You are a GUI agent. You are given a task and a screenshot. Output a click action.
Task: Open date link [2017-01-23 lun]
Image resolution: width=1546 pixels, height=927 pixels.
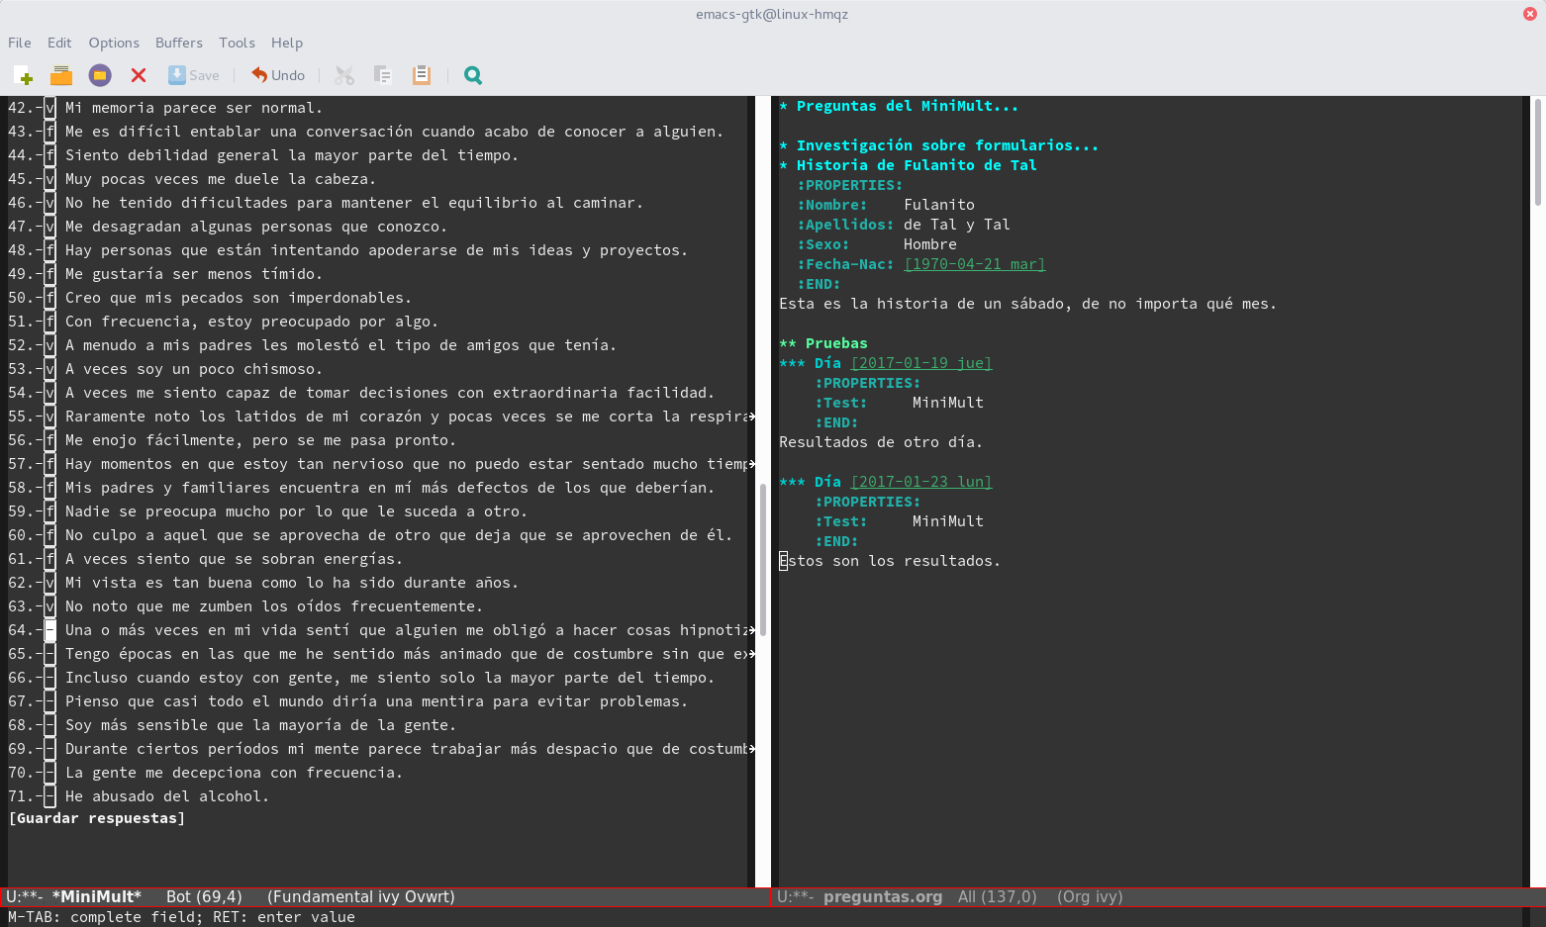pyautogui.click(x=921, y=482)
